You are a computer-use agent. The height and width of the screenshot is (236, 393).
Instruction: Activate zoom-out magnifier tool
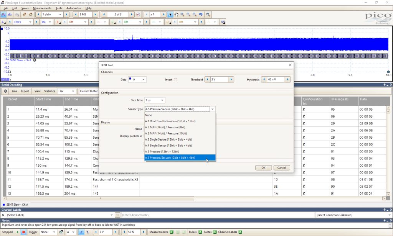point(195,15)
